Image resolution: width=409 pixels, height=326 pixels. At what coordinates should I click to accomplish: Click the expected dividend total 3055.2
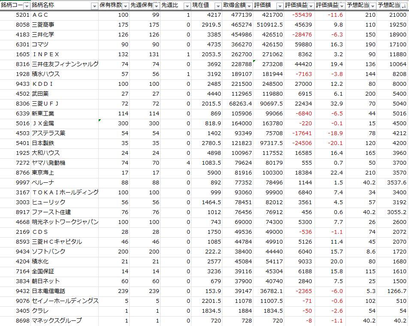(x=392, y=212)
